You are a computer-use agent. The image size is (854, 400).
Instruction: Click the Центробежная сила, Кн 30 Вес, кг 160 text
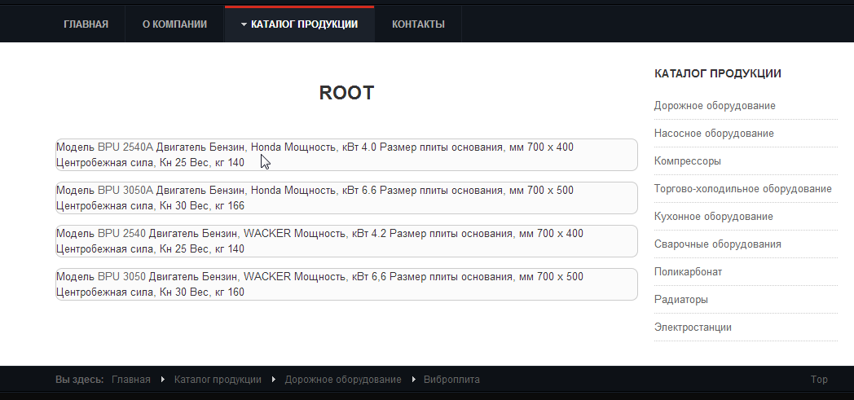click(150, 292)
